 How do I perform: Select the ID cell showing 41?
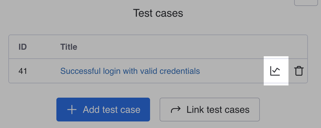[23, 71]
